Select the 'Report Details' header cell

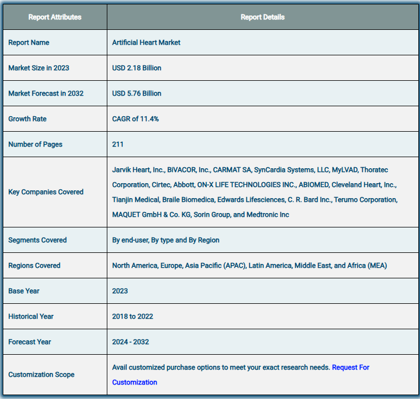[262, 17]
